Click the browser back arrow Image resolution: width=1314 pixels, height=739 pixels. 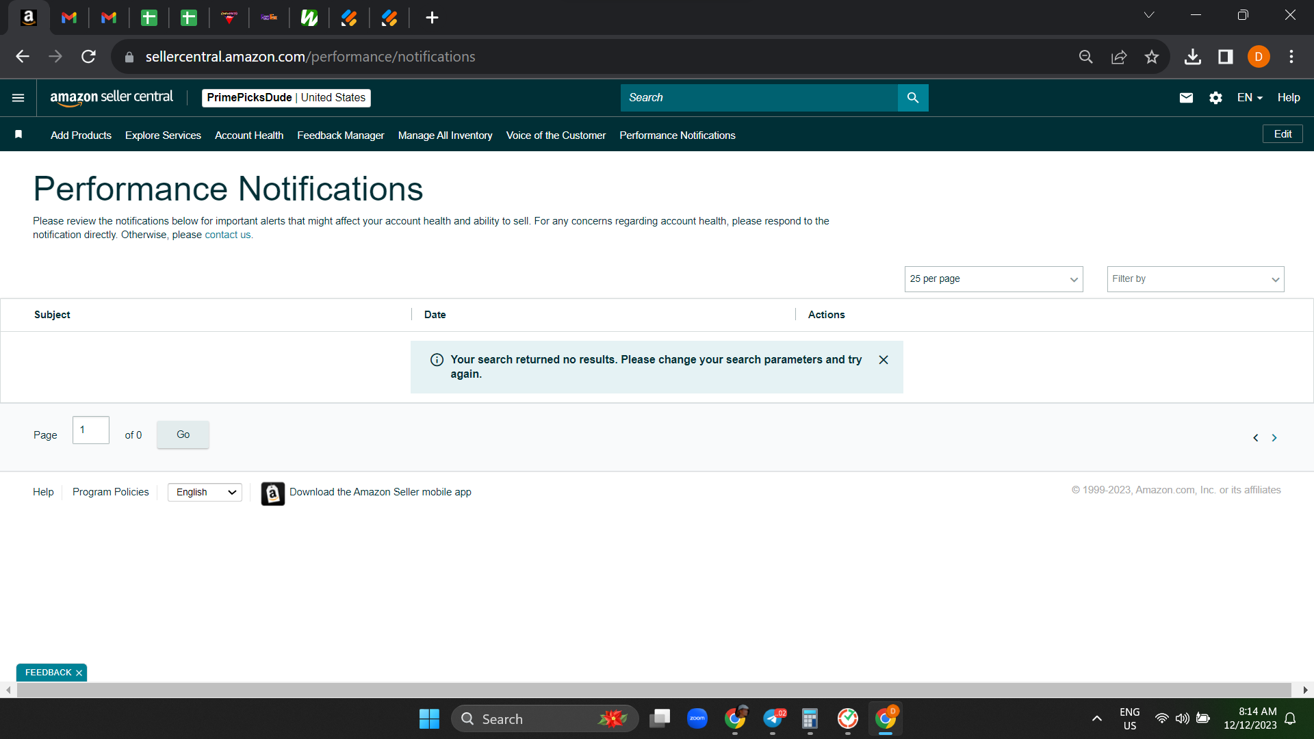tap(23, 57)
